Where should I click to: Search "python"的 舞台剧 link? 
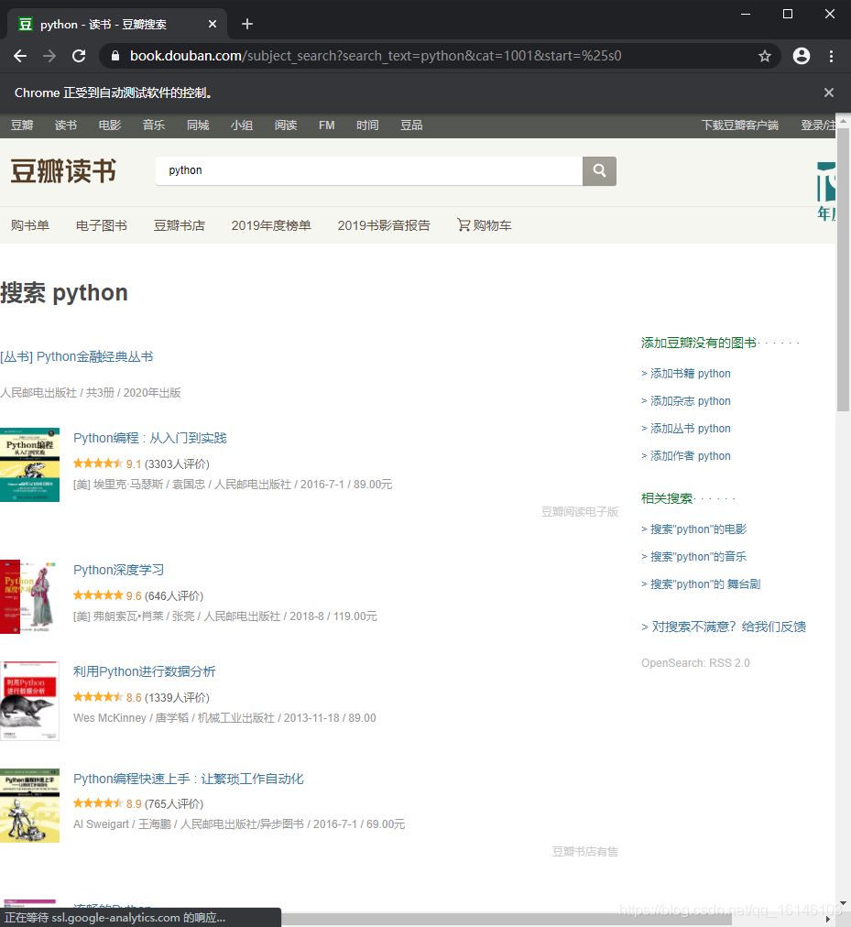(x=701, y=584)
